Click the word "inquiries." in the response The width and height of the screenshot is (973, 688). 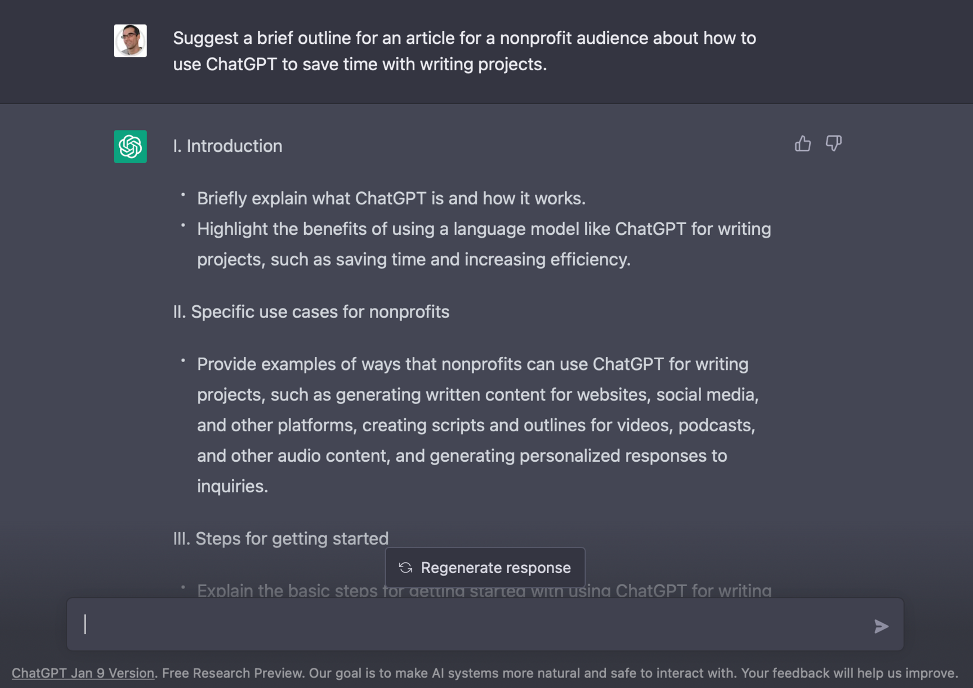click(232, 486)
